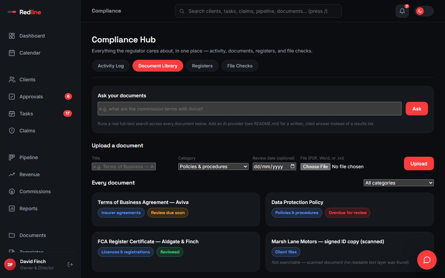The image size is (445, 278).
Task: Open the Calendar sidebar icon
Action: (x=12, y=53)
